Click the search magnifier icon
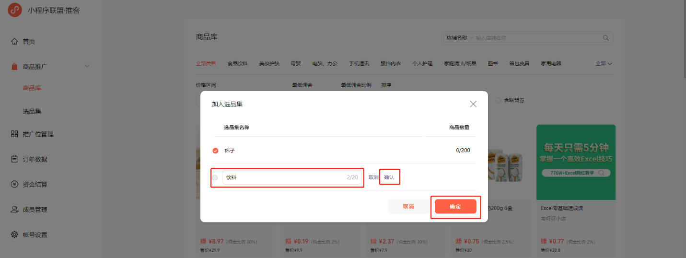Viewport: 686px width, 258px height. coord(605,38)
